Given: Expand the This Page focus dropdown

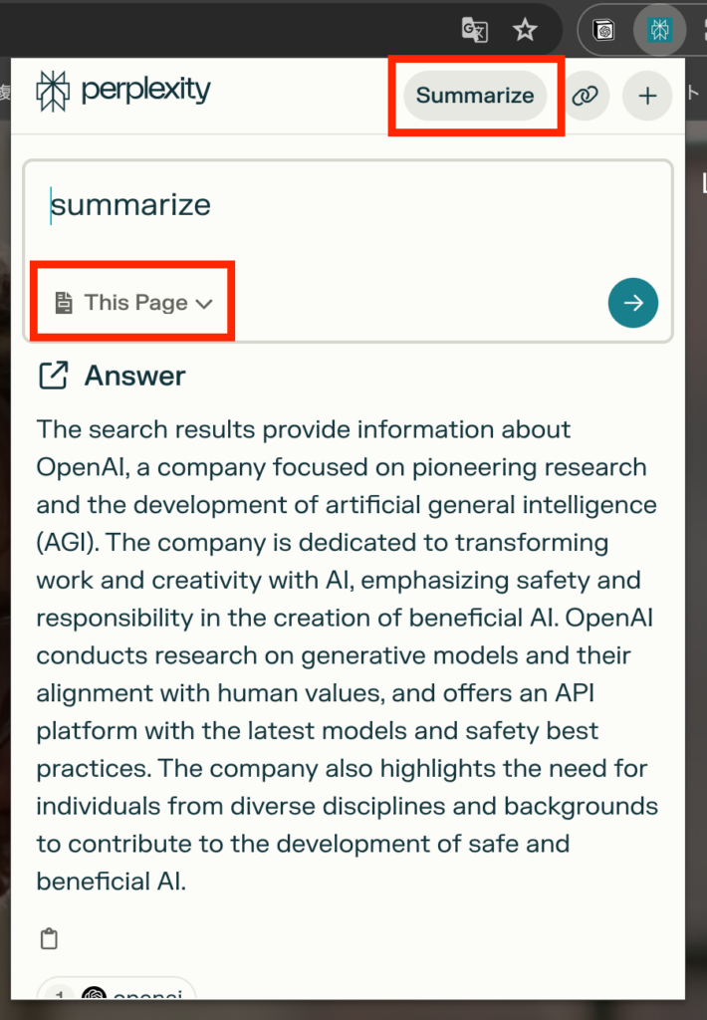Looking at the screenshot, I should click(x=134, y=303).
